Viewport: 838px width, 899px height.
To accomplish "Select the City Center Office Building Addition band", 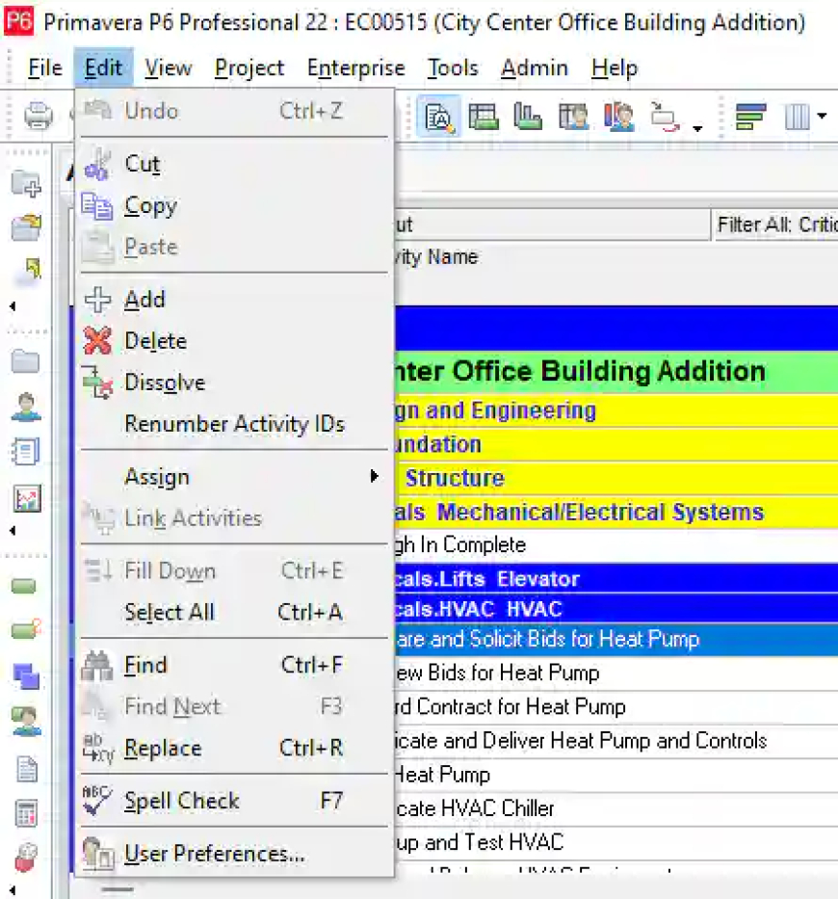I will 616,372.
